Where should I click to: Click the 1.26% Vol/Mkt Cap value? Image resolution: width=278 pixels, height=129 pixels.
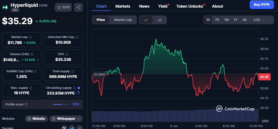coord(22,77)
